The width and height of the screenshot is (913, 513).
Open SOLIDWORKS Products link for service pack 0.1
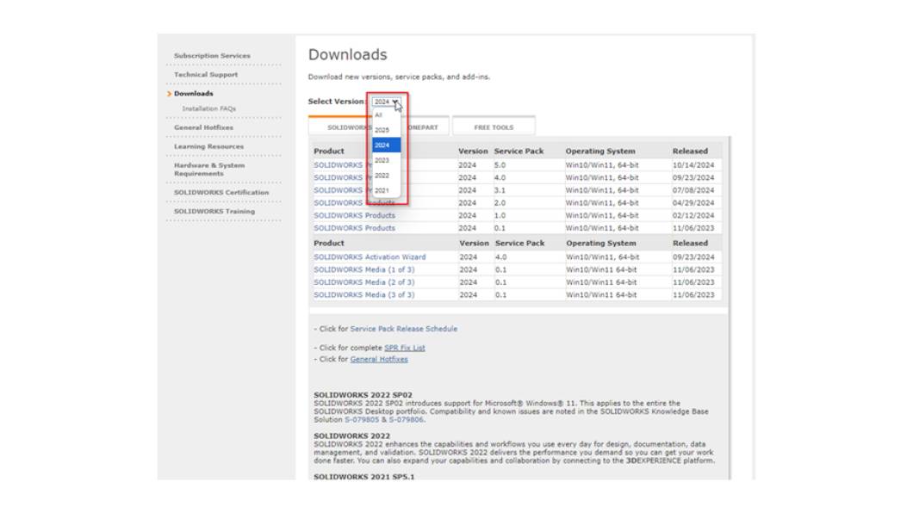click(x=354, y=229)
